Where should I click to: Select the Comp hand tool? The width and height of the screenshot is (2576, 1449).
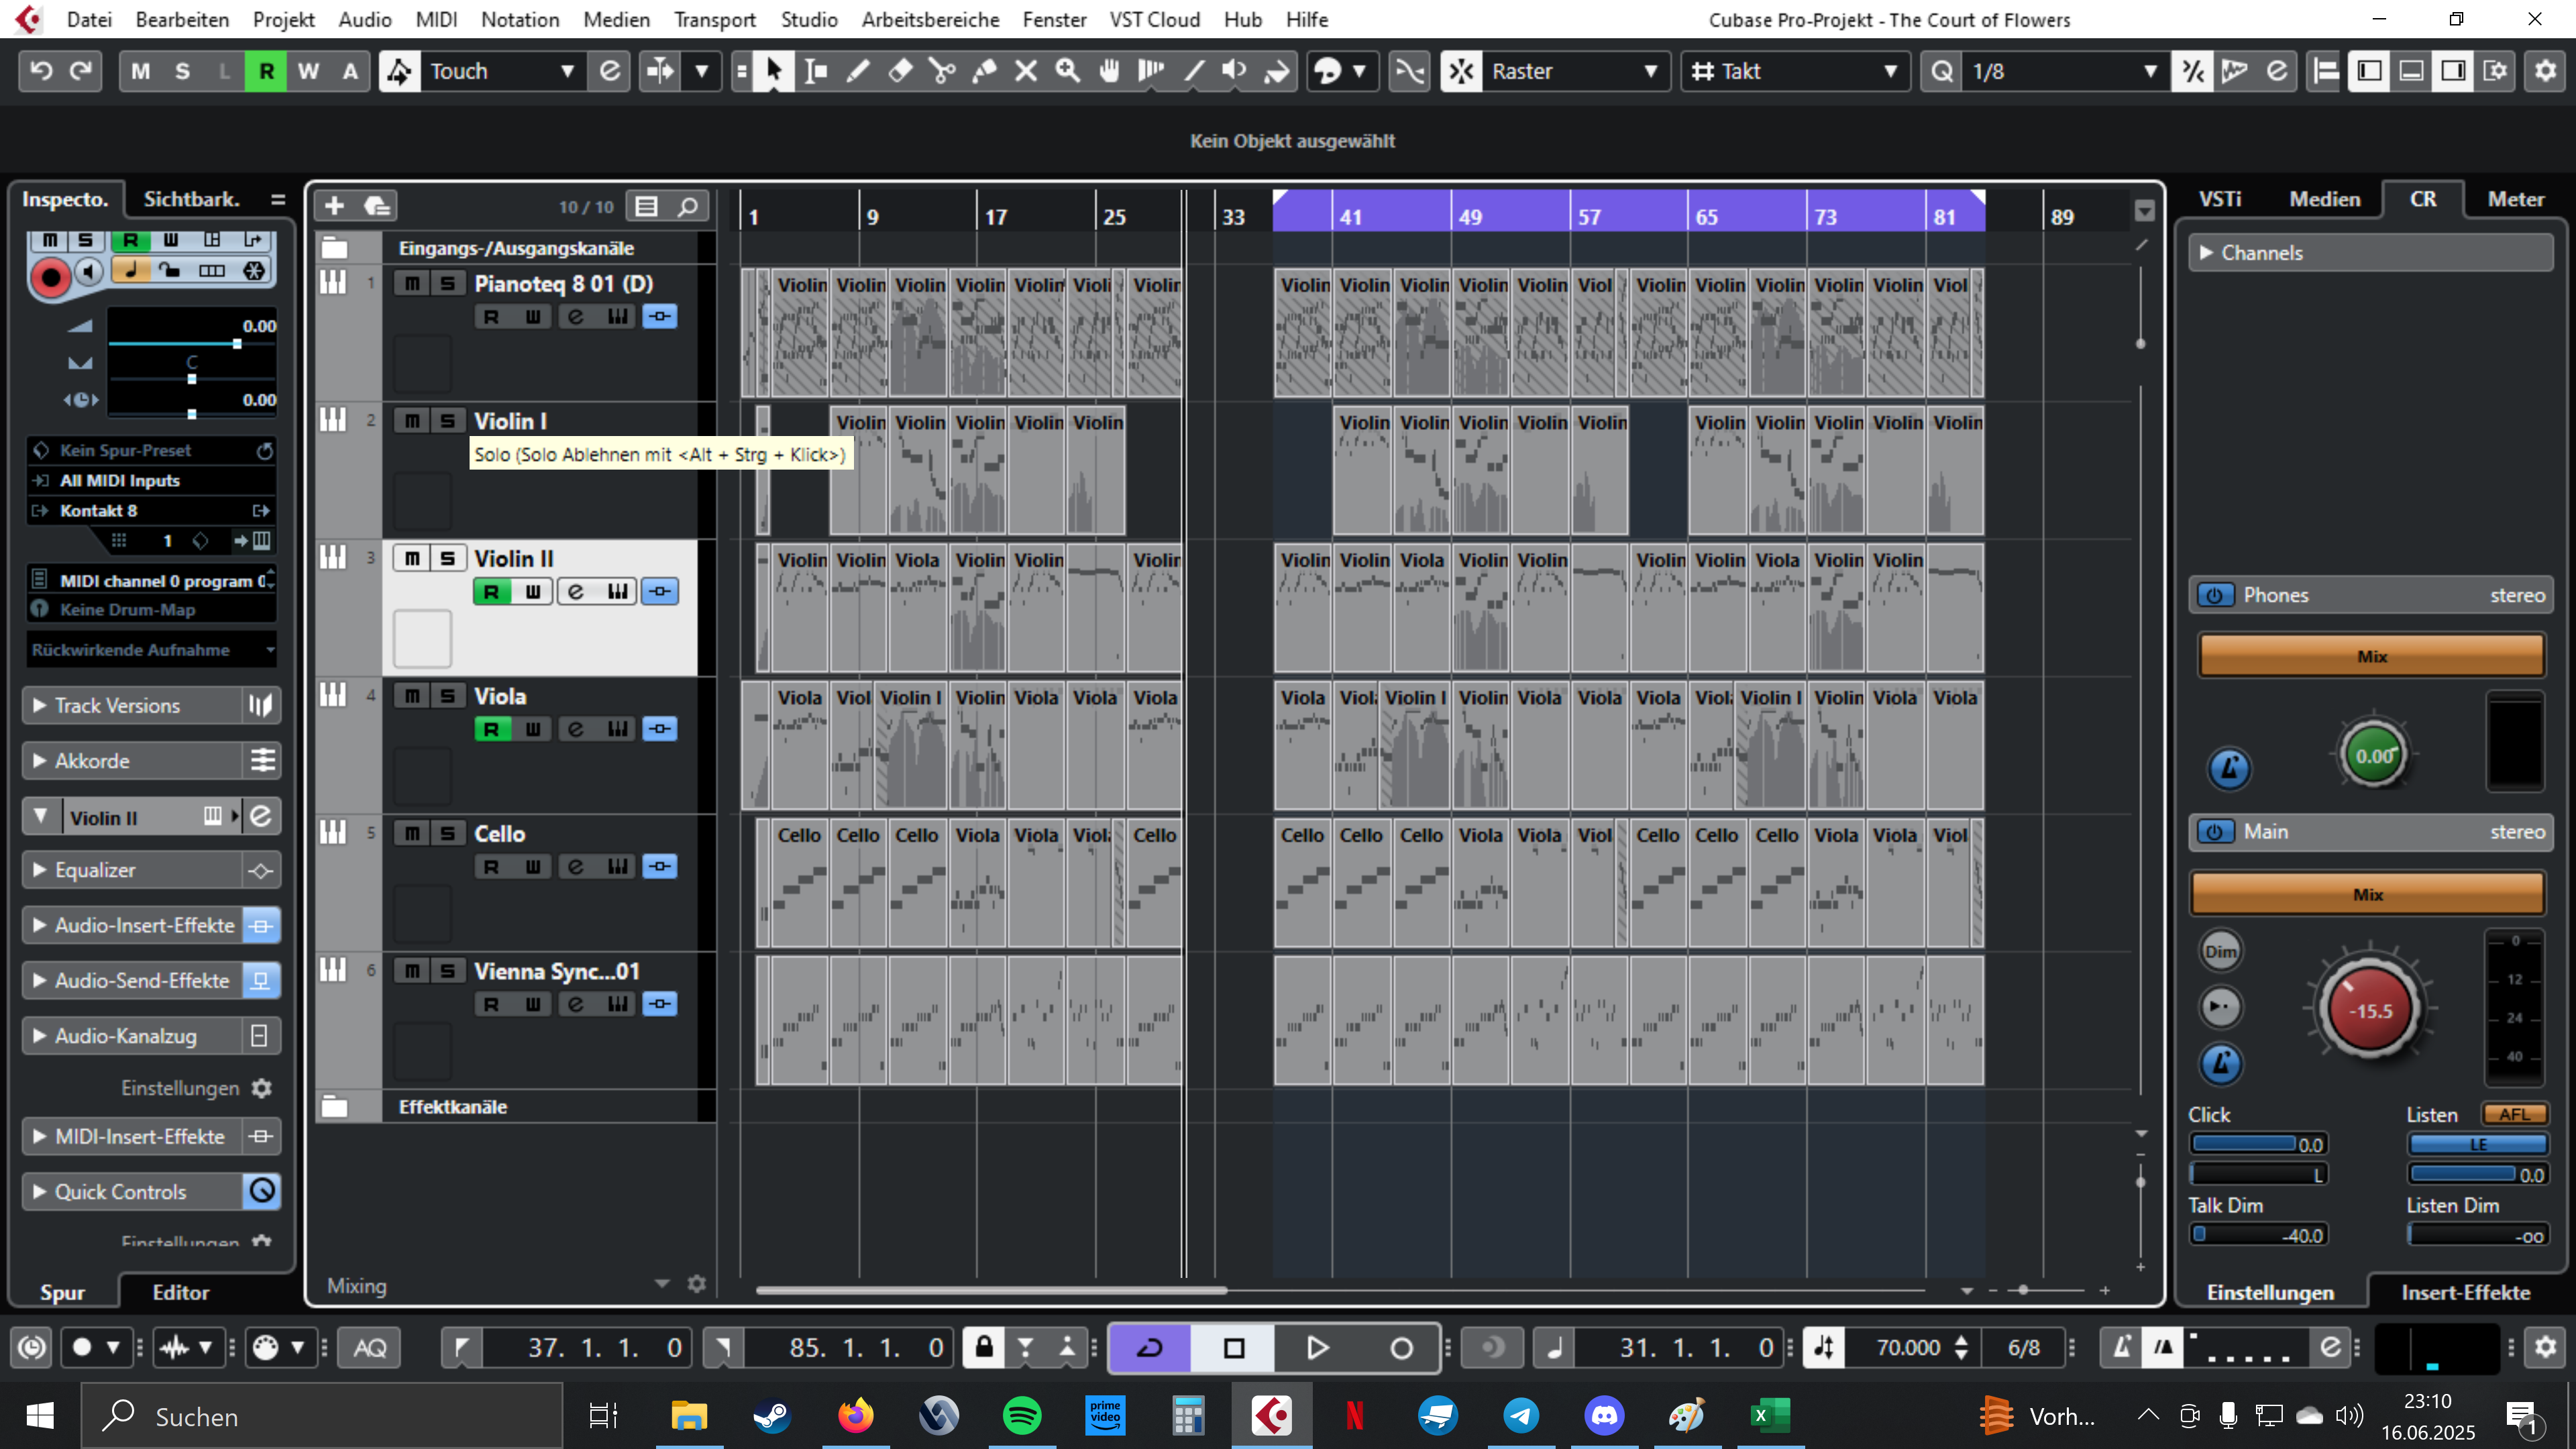[x=1110, y=71]
